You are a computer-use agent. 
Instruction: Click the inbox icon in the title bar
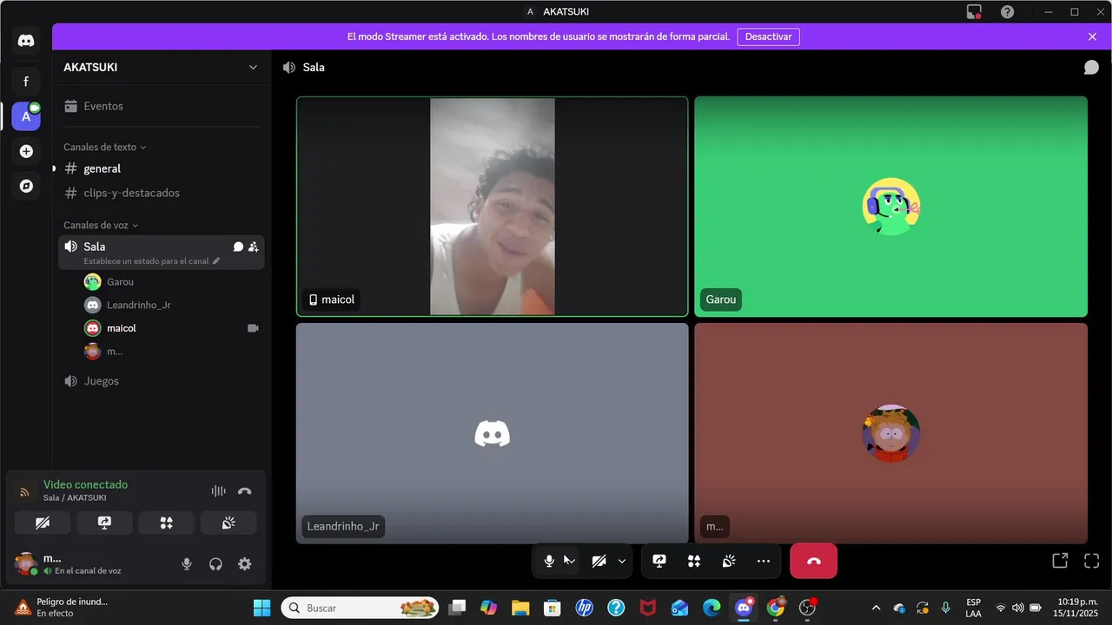point(975,11)
